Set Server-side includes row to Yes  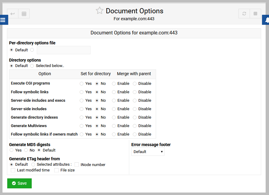(82, 109)
